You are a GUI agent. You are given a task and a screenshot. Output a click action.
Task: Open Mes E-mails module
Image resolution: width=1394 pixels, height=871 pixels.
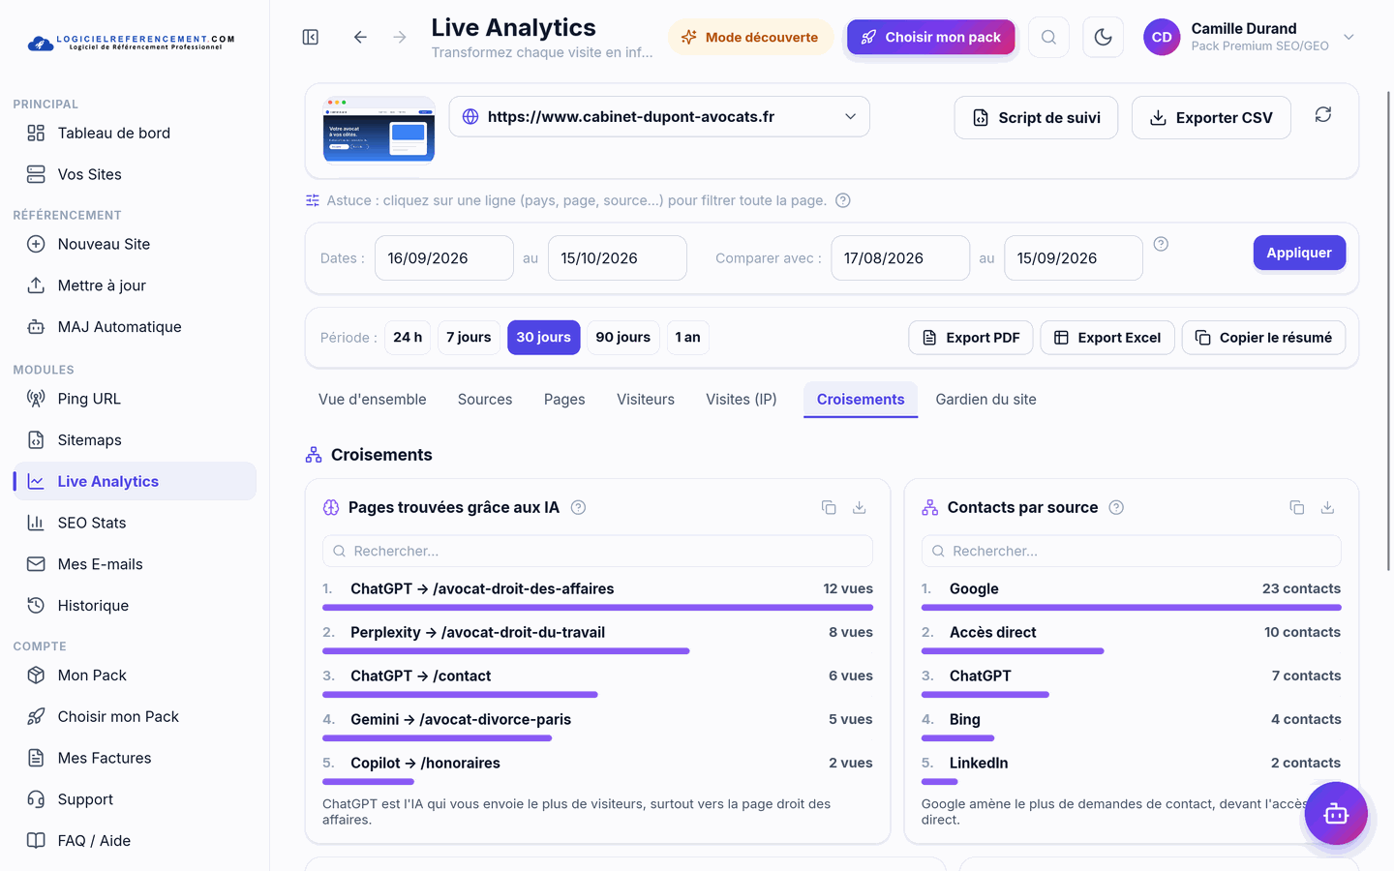tap(135, 564)
